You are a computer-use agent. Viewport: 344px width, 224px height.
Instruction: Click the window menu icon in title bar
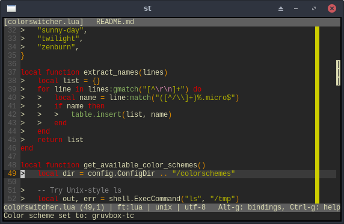point(11,8)
